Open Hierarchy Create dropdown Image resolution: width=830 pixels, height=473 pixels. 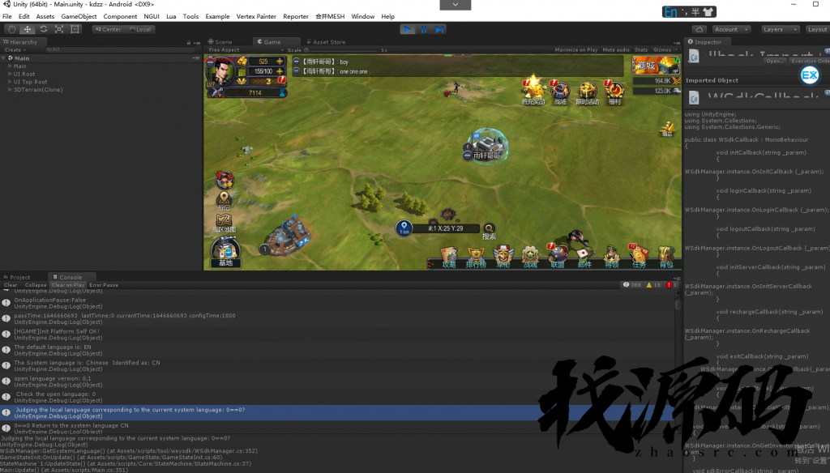point(15,49)
